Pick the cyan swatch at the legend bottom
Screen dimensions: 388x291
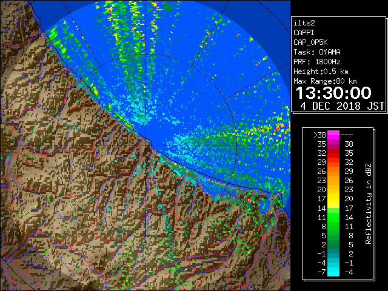point(333,272)
